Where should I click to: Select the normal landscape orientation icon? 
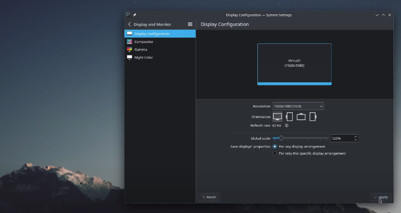pos(277,117)
